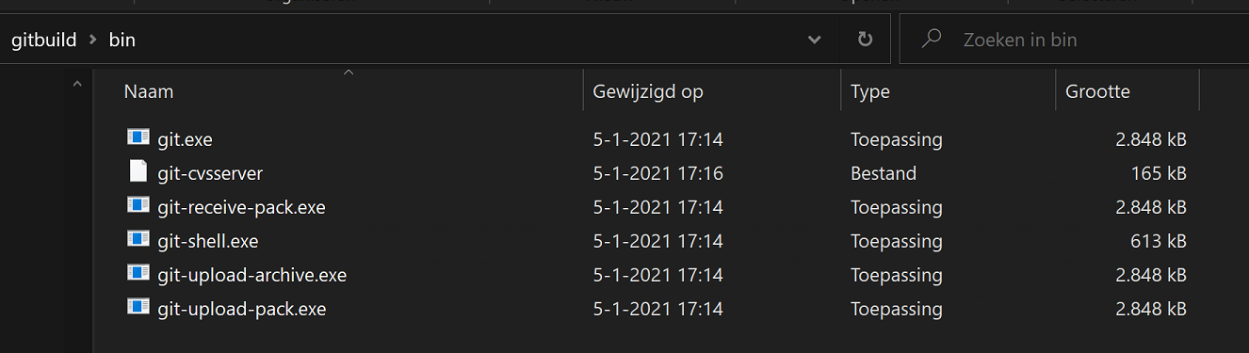This screenshot has height=353, width=1249.
Task: Open the address bar history dropdown
Action: click(x=815, y=40)
